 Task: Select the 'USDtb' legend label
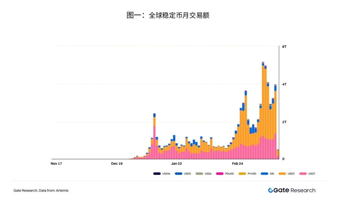coord(166,174)
